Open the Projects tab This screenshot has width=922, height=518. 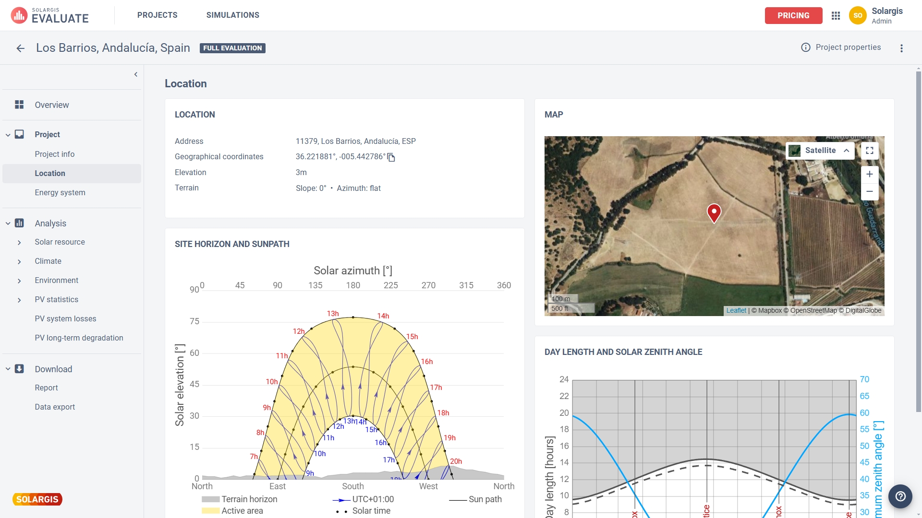[157, 15]
